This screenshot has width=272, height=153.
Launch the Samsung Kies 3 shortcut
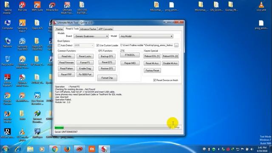pyautogui.click(x=22, y=26)
